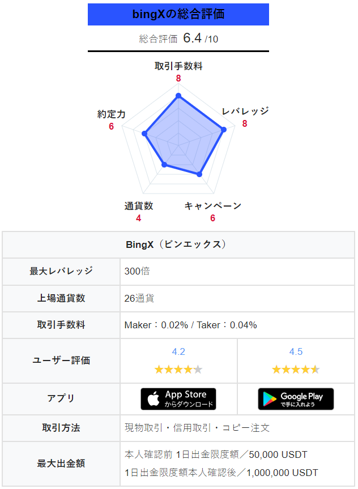Screen dimensions: 358x489
Task: Click the レバレッジ radar chart point
Action: point(224,130)
